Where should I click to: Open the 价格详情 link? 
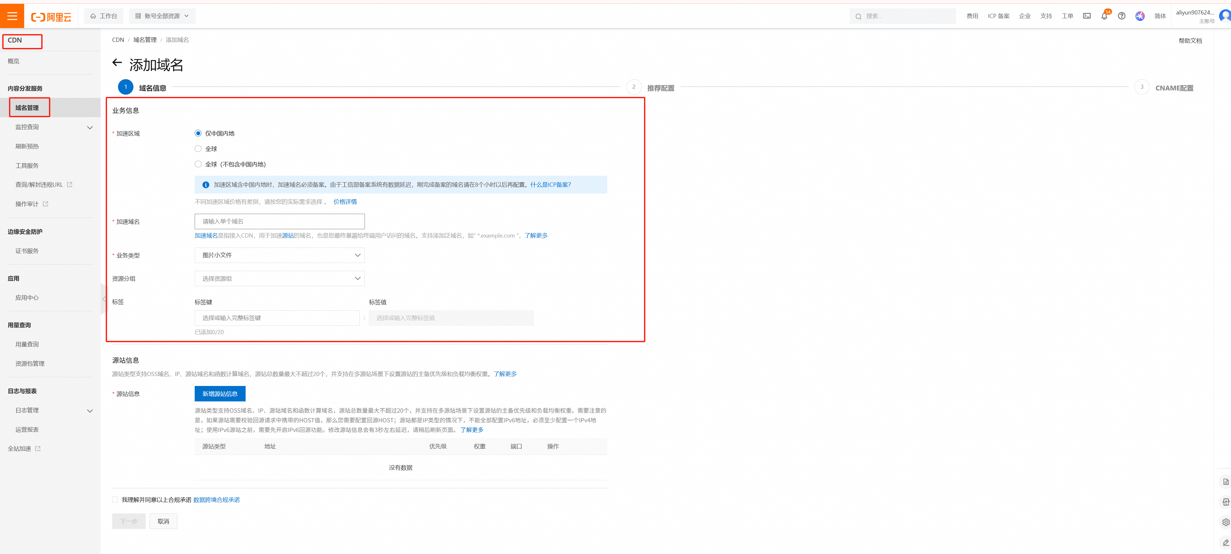345,202
